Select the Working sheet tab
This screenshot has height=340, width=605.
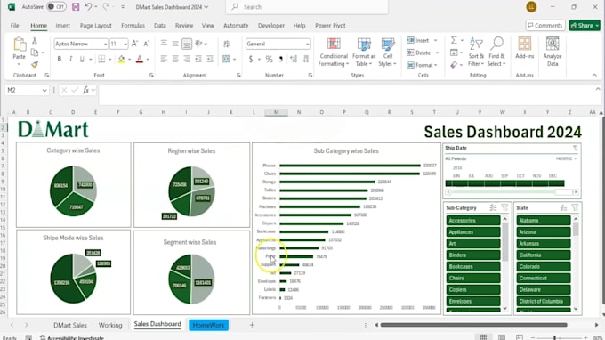pyautogui.click(x=110, y=325)
